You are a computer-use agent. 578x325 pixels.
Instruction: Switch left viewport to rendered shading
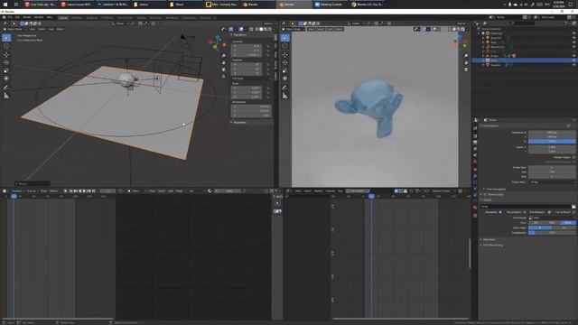point(270,29)
